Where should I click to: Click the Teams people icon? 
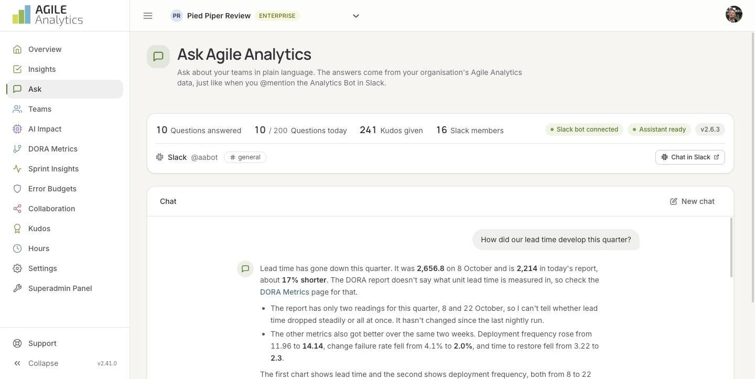coord(17,109)
